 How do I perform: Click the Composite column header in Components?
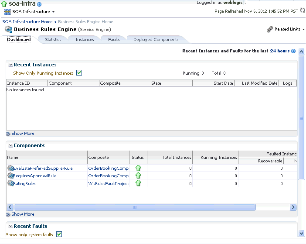(x=108, y=157)
